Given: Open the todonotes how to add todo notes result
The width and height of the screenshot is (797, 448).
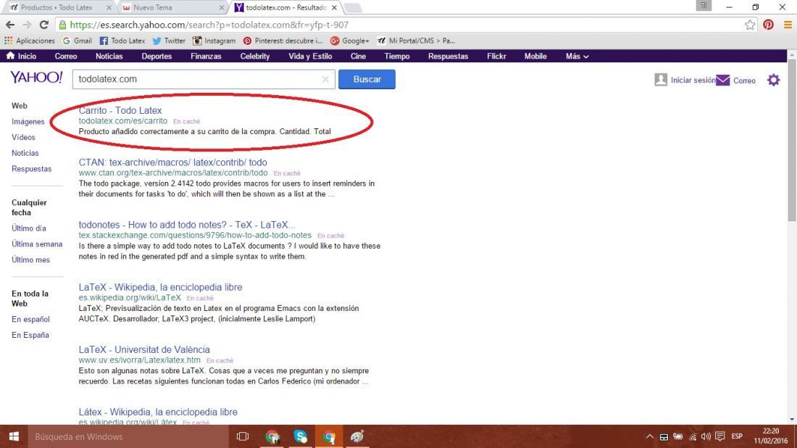Looking at the screenshot, I should click(x=186, y=225).
